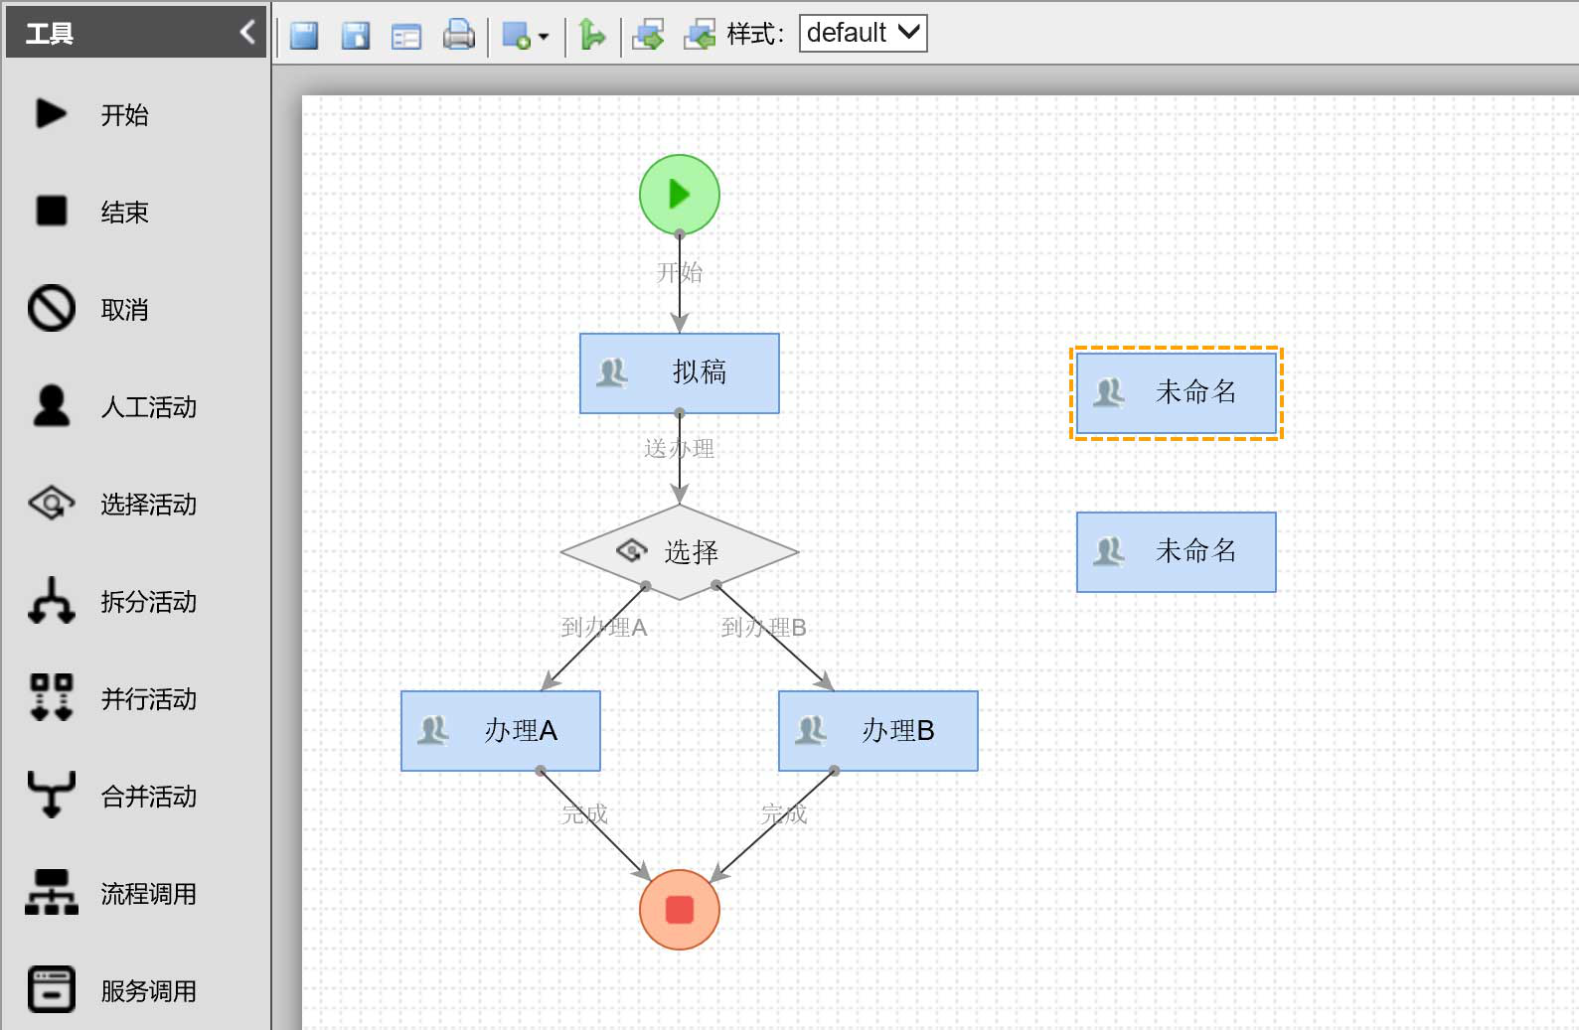The image size is (1579, 1030).
Task: Click the save-as toolbar icon
Action: (x=356, y=36)
